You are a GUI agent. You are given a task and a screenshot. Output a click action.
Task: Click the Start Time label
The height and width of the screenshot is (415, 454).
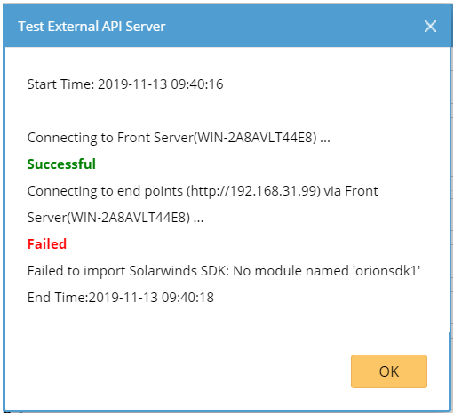[x=60, y=84]
